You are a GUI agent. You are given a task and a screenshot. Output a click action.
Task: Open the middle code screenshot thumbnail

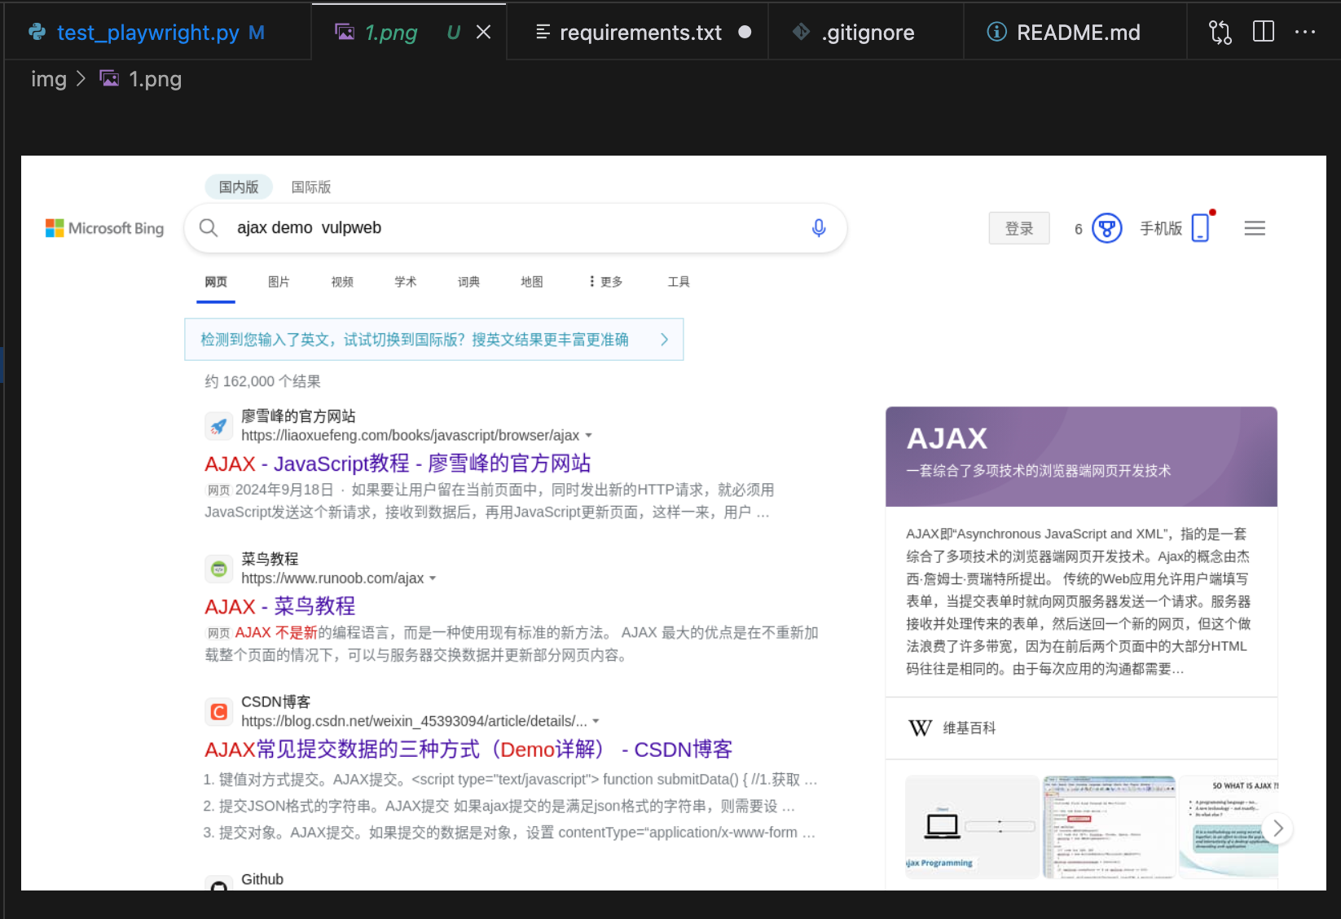click(x=1109, y=827)
